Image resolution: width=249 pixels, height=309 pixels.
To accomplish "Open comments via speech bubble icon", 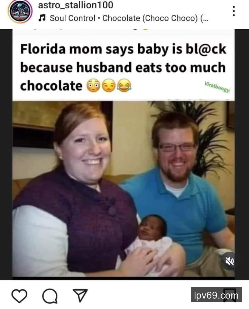I will (x=50, y=296).
